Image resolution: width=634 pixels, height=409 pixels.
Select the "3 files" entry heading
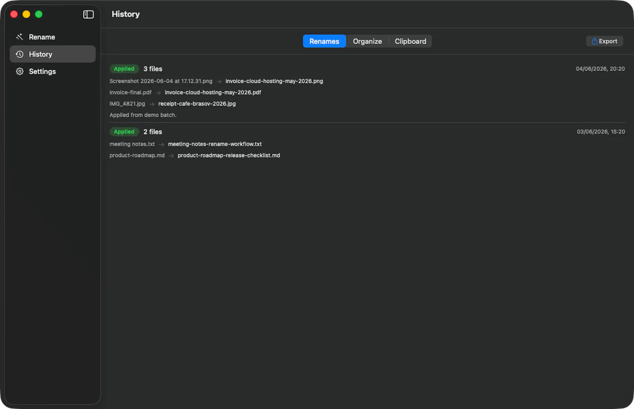click(153, 69)
